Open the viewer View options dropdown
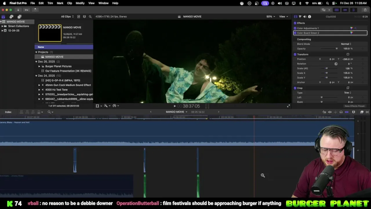This screenshot has width=371, height=209. click(x=283, y=17)
